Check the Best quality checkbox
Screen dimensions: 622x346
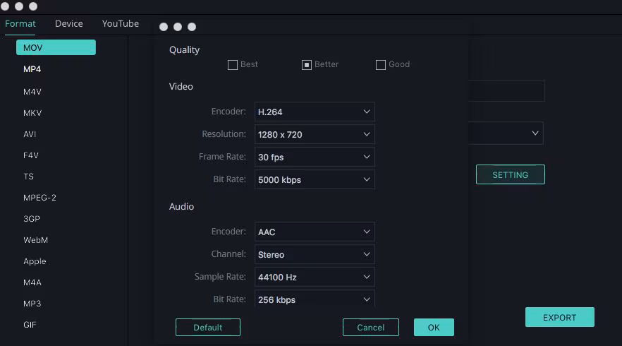tap(233, 65)
